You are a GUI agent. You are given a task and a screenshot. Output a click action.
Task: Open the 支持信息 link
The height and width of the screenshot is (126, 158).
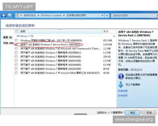click(123, 96)
